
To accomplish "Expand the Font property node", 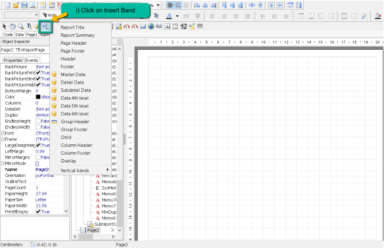I will 3,133.
